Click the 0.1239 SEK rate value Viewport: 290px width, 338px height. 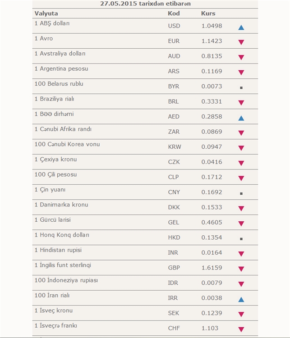coord(212,313)
